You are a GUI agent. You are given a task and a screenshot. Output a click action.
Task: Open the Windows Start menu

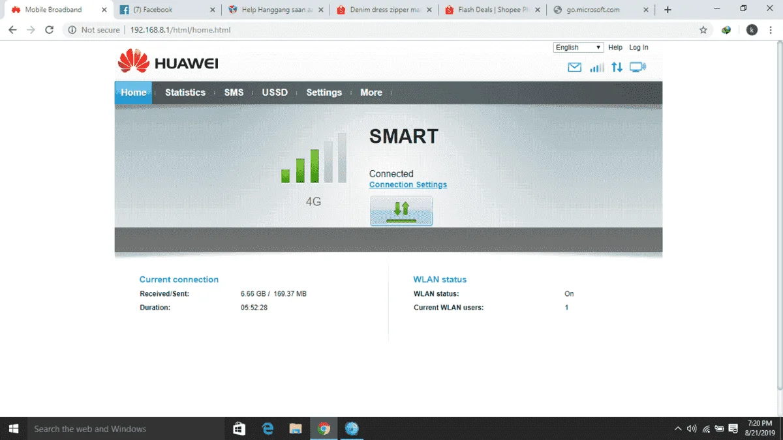[13, 428]
